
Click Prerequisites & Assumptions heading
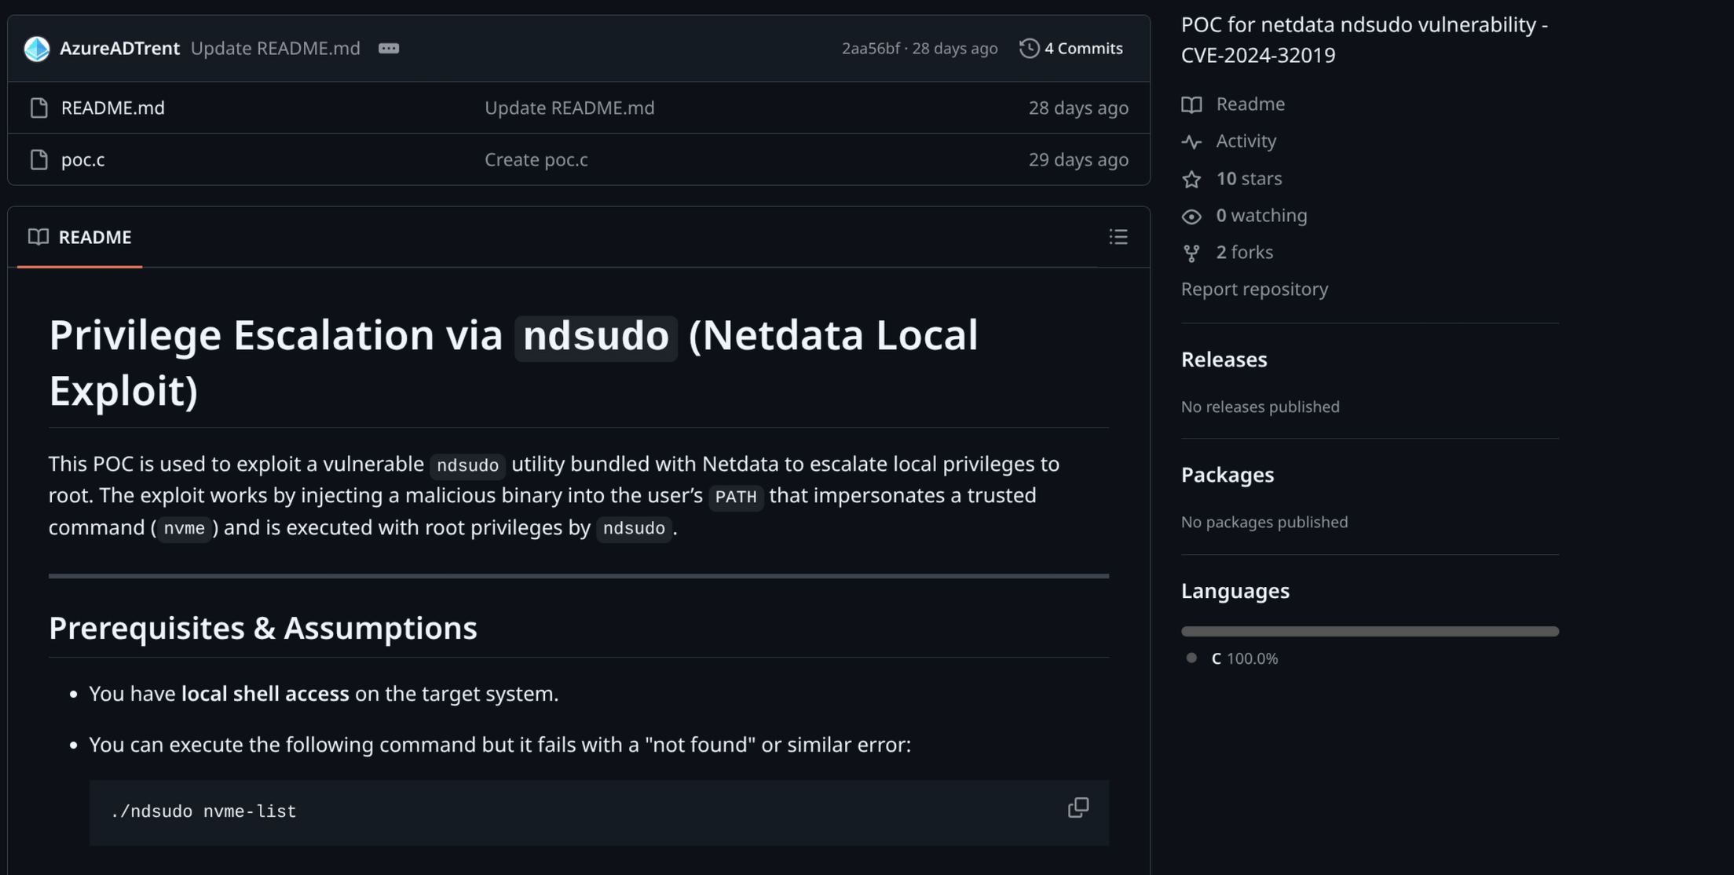tap(263, 629)
